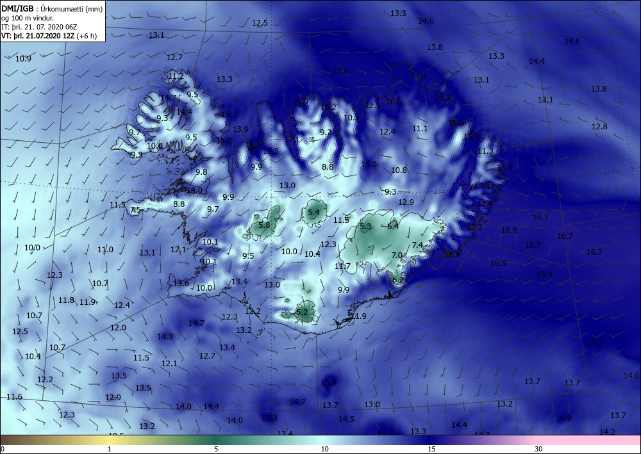Viewport: 641px width, 454px height.
Task: Click the 17.4 value on the map
Action: tap(485, 204)
